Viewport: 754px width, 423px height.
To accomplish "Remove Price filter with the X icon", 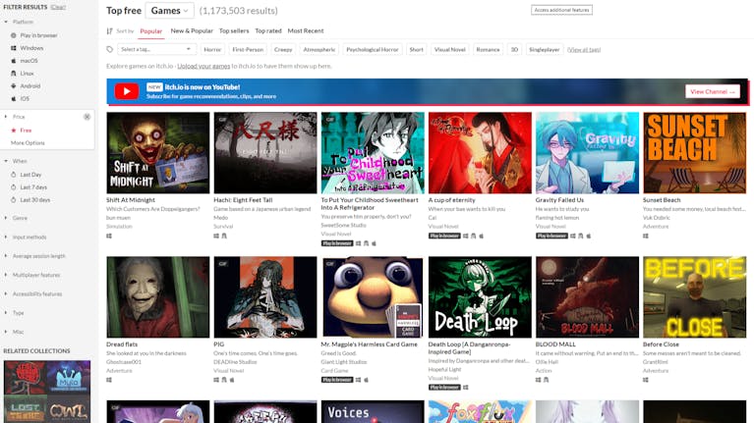I will click(87, 117).
